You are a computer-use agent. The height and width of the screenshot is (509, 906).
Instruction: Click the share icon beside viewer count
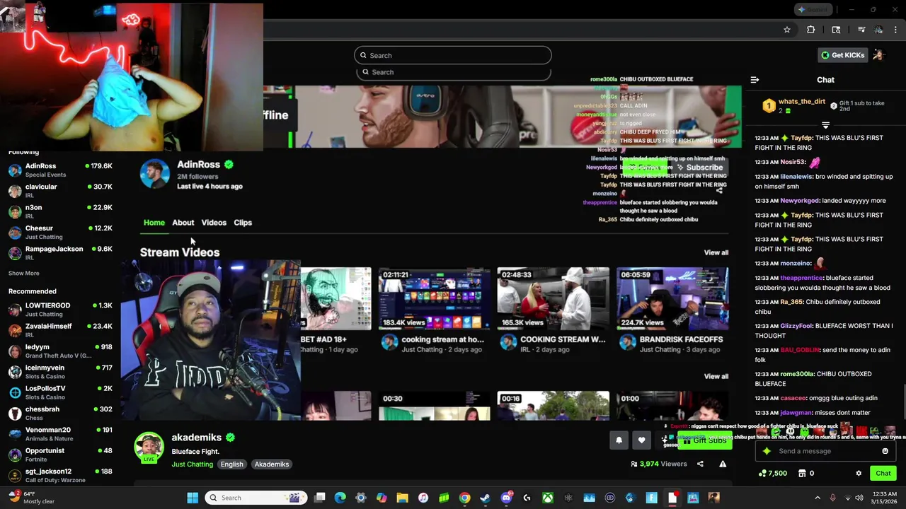point(700,464)
